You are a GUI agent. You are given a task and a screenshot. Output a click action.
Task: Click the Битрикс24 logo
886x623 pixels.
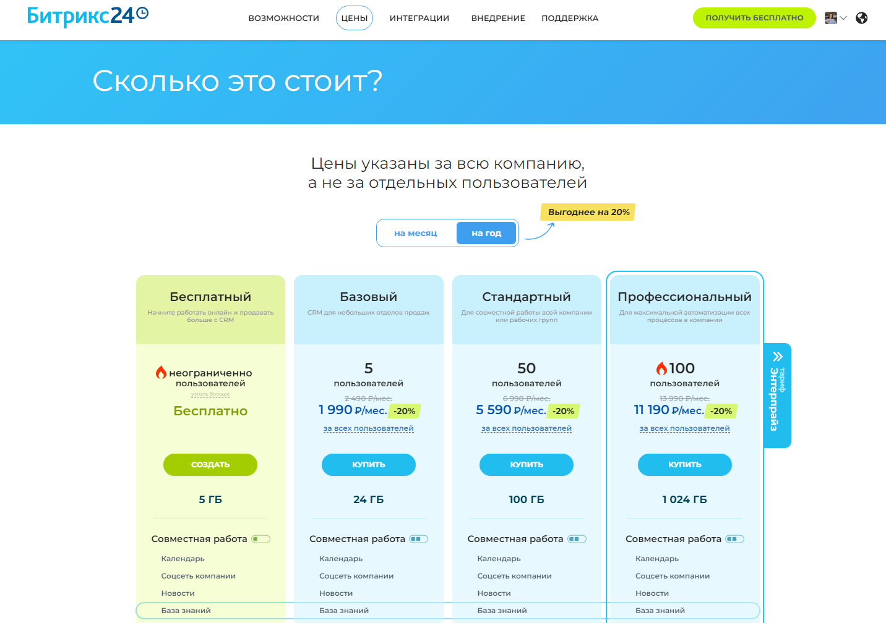click(88, 15)
